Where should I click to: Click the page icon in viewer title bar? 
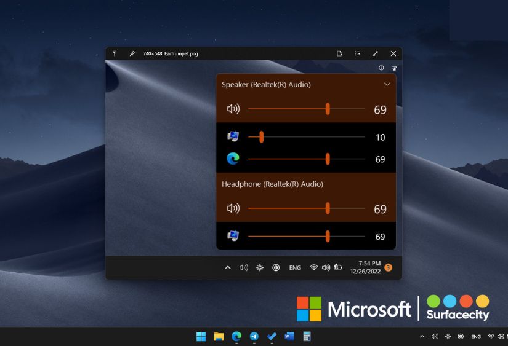pos(339,54)
